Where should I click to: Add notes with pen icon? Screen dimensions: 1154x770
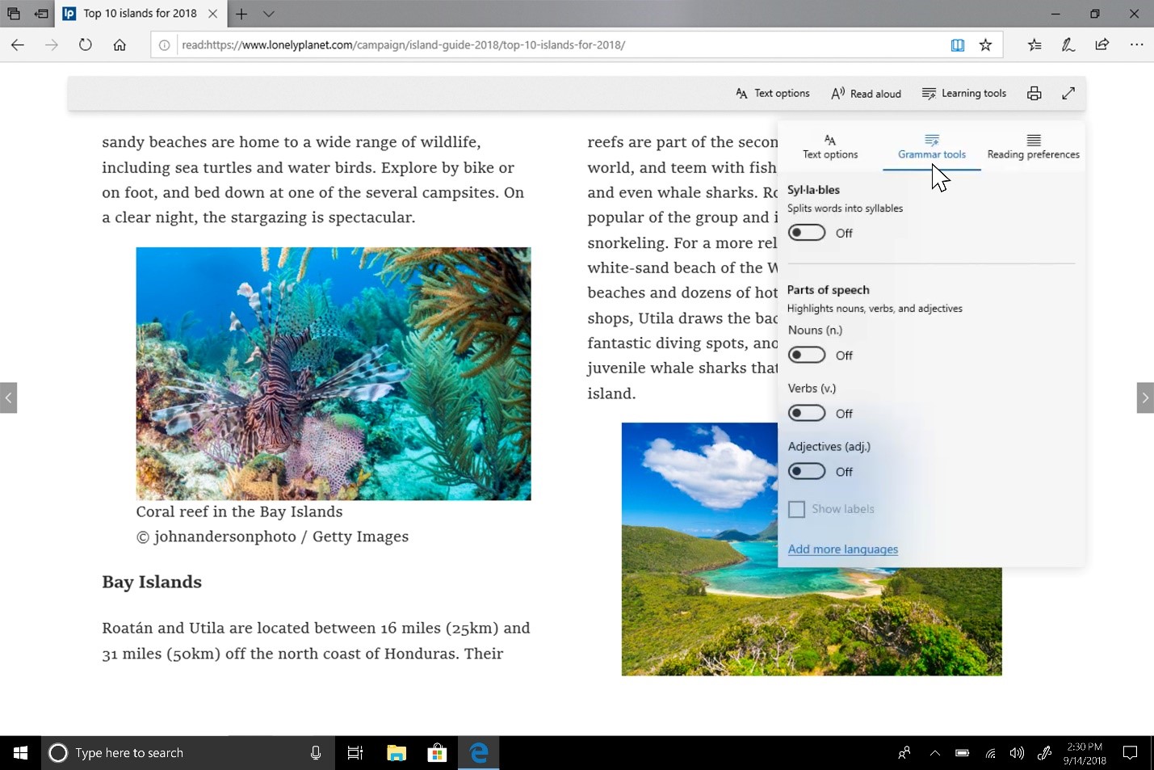[x=1068, y=45]
